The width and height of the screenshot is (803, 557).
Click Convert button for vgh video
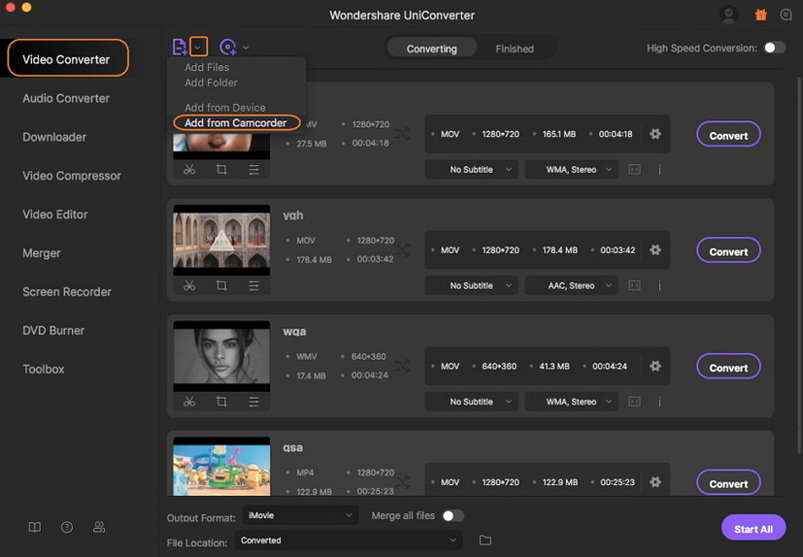point(728,251)
